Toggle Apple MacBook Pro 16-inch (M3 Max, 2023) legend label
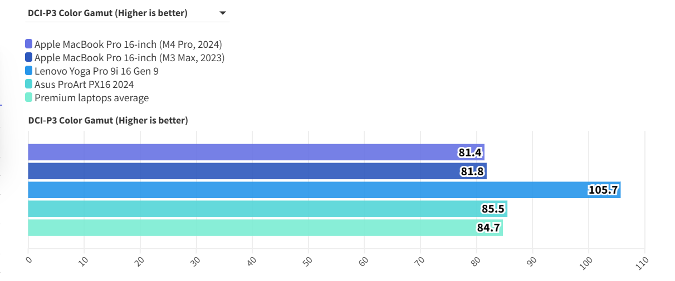The image size is (675, 281). (129, 58)
